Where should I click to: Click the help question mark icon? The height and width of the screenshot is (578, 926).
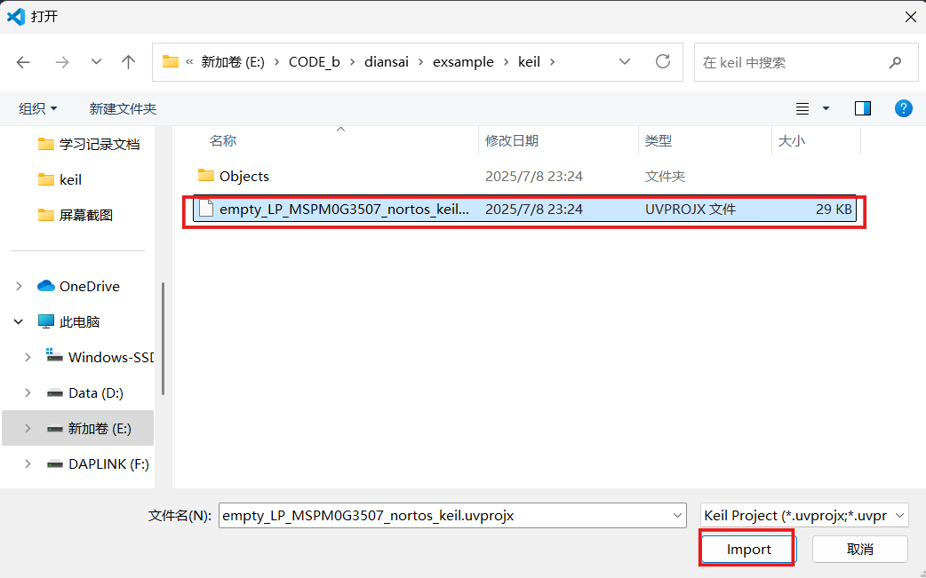point(903,107)
